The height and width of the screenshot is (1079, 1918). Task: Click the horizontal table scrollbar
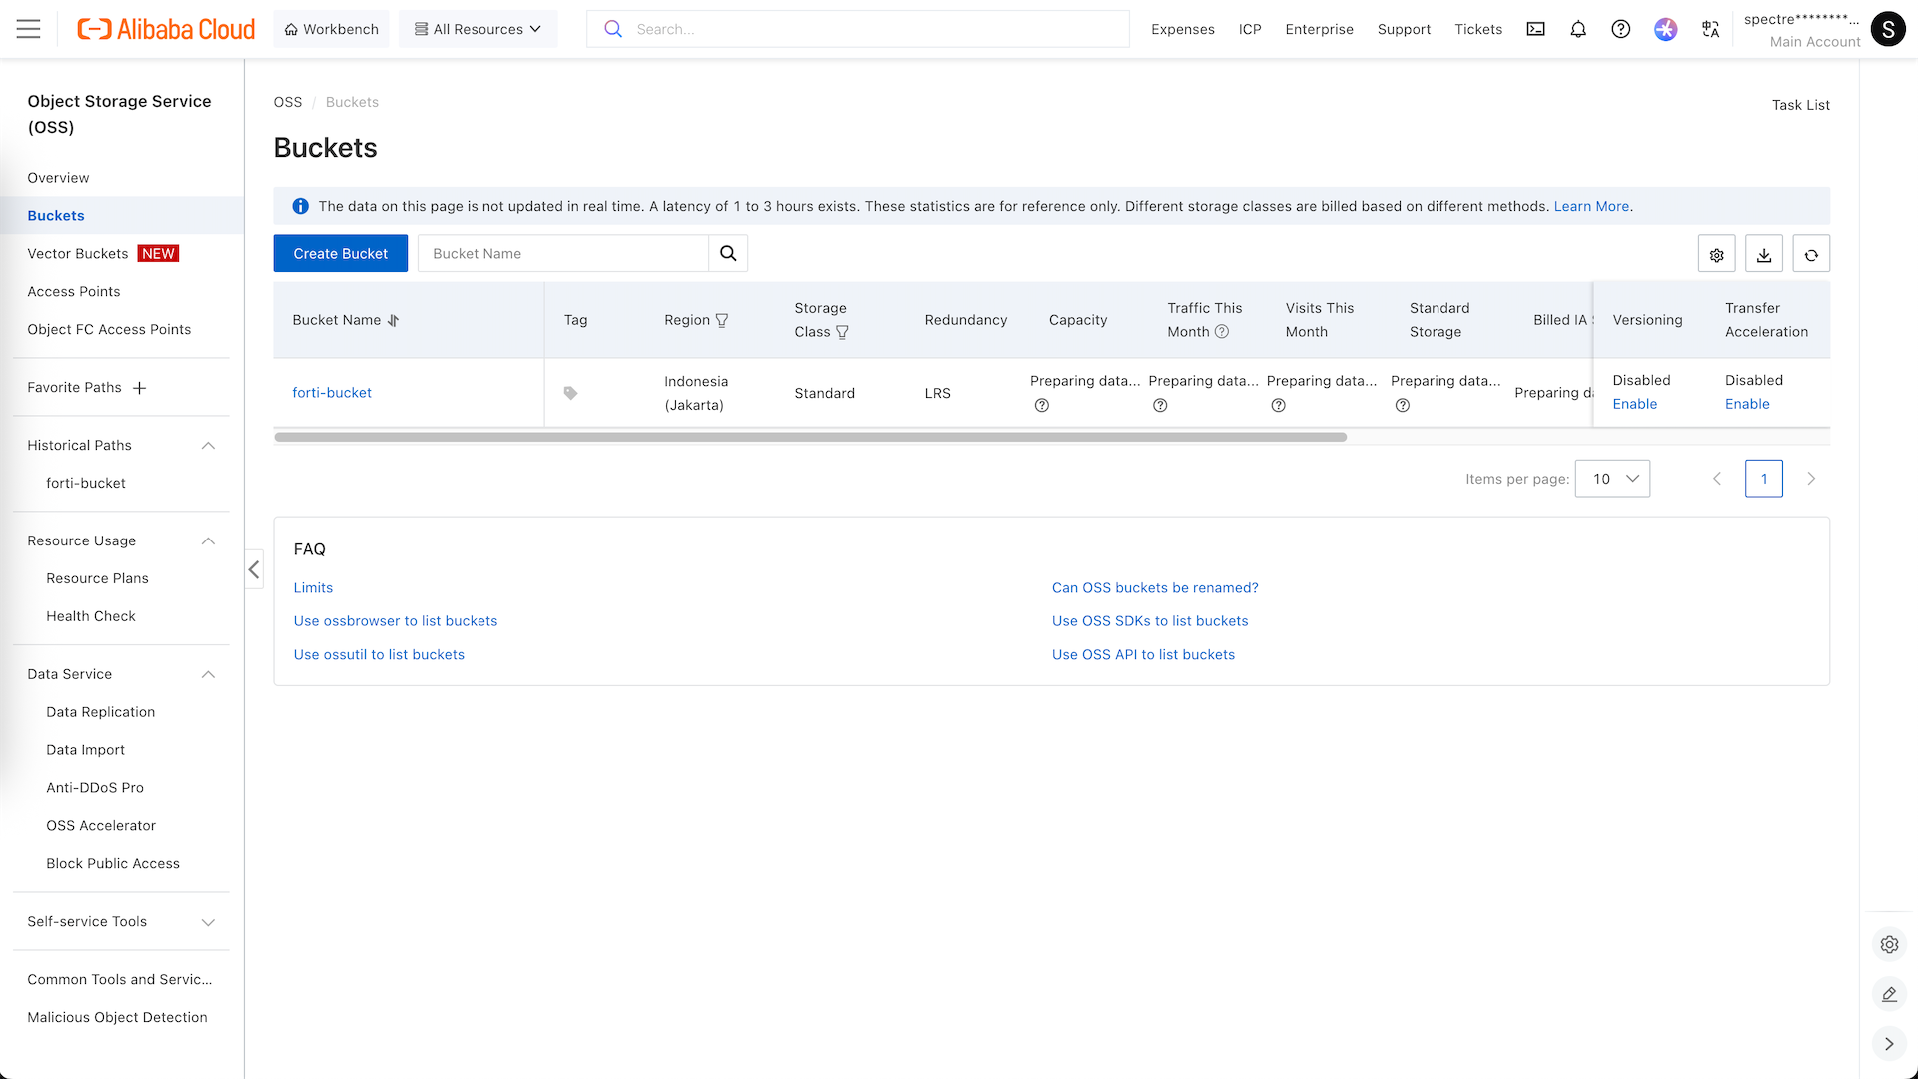(x=809, y=437)
